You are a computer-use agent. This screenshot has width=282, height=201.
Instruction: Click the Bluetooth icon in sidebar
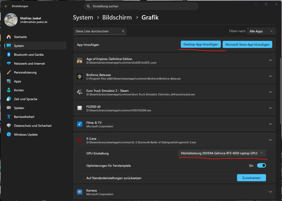click(x=9, y=54)
